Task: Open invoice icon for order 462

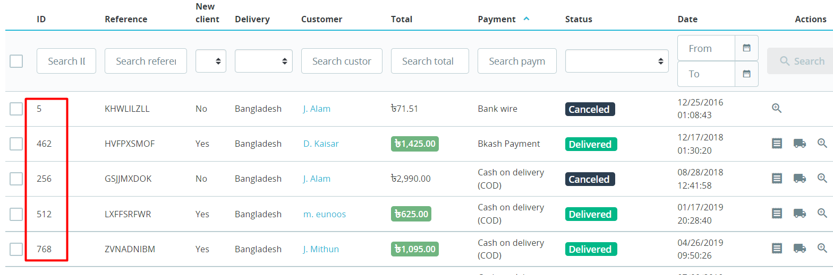Action: pyautogui.click(x=777, y=143)
